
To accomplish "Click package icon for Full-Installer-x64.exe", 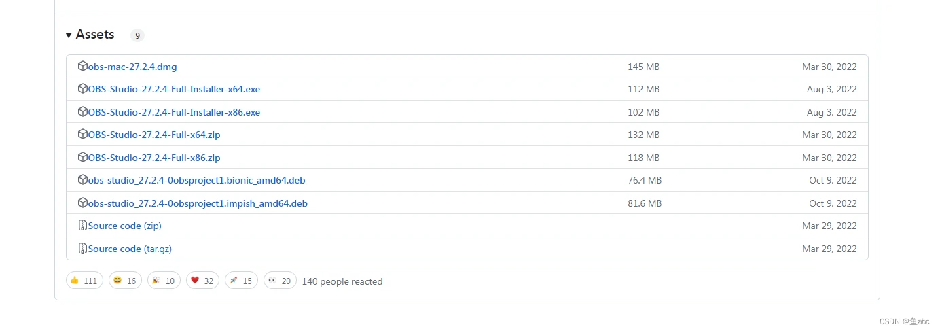I will click(83, 89).
